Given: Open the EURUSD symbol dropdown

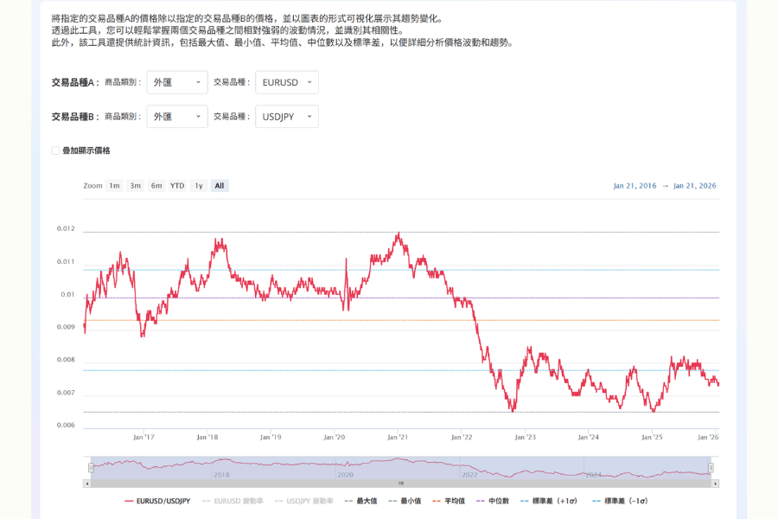Looking at the screenshot, I should click(286, 82).
